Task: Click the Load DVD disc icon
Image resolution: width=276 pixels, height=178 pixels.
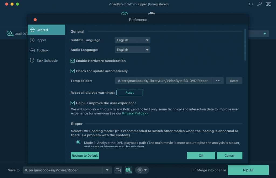Action: (x=10, y=33)
